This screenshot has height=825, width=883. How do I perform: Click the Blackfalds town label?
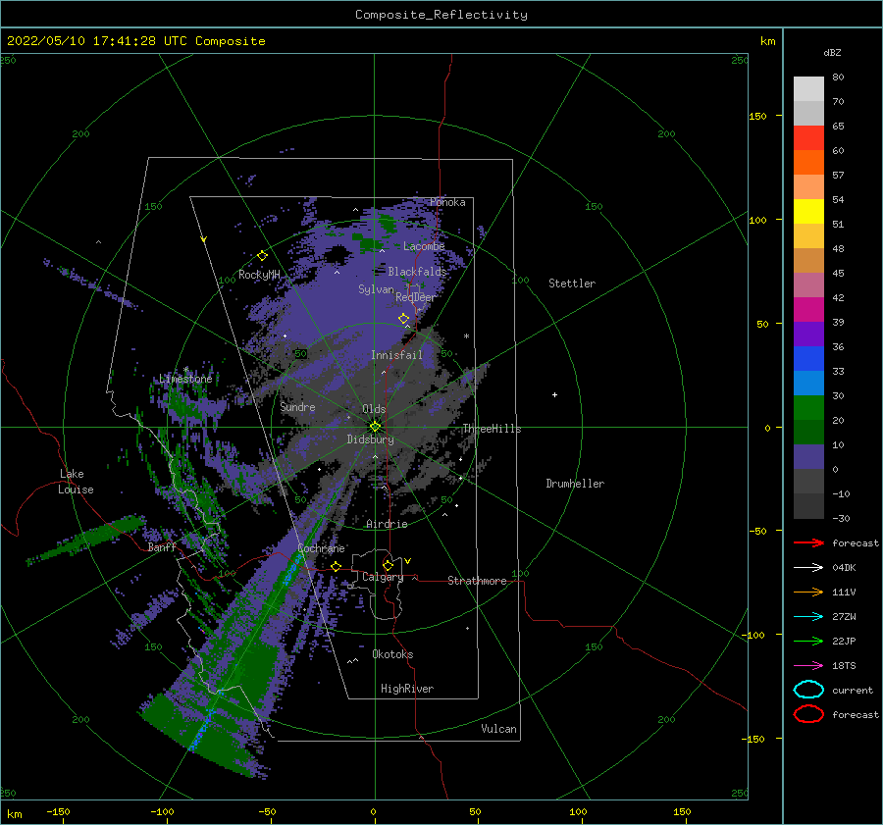(x=417, y=272)
